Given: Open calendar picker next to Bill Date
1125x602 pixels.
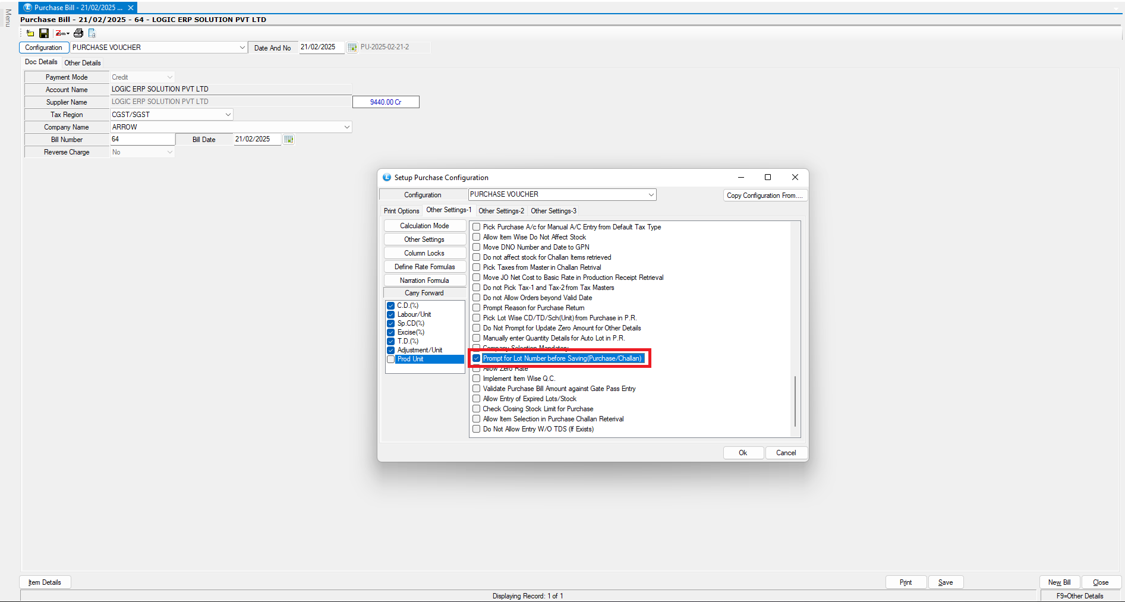Looking at the screenshot, I should pyautogui.click(x=288, y=139).
